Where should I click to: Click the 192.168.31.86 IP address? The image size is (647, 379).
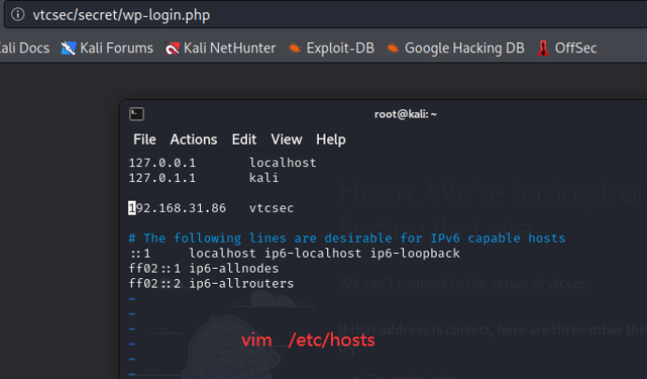click(177, 208)
